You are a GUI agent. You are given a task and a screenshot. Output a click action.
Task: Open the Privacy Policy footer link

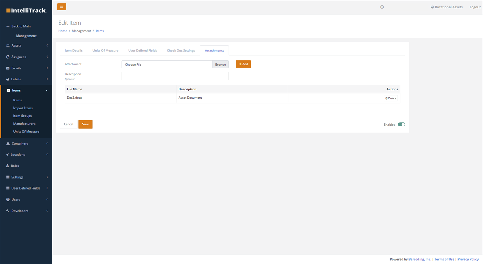click(468, 259)
